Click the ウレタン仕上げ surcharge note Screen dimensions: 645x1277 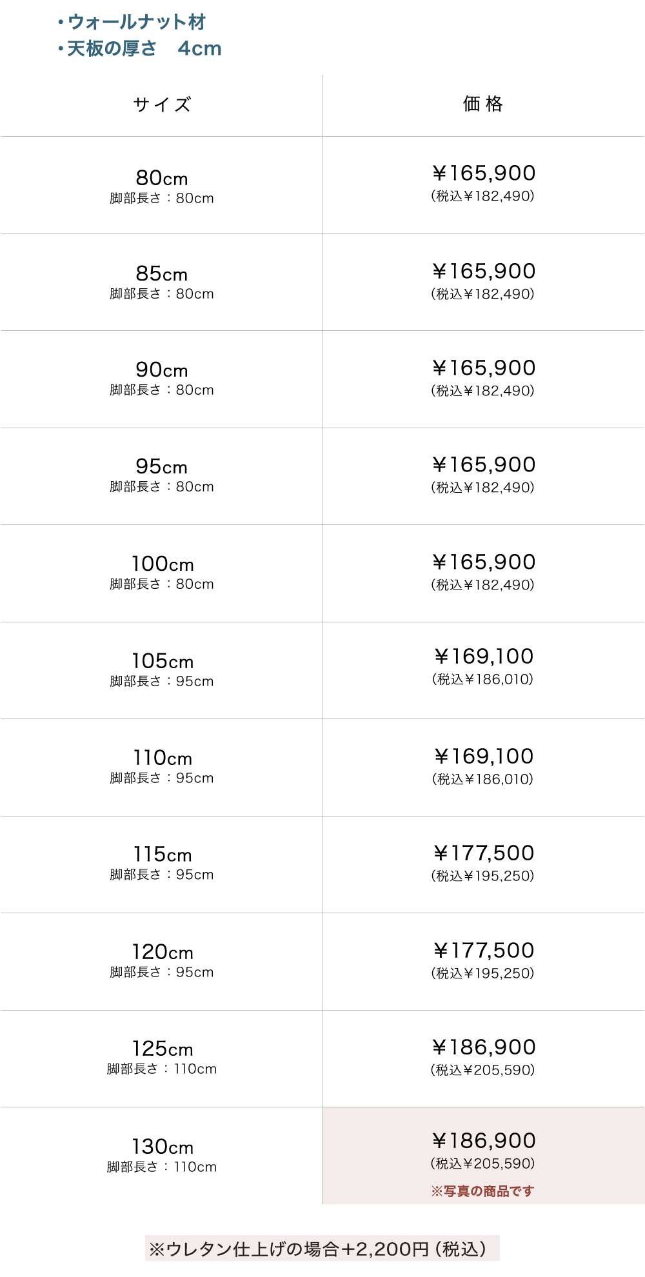click(x=322, y=1249)
